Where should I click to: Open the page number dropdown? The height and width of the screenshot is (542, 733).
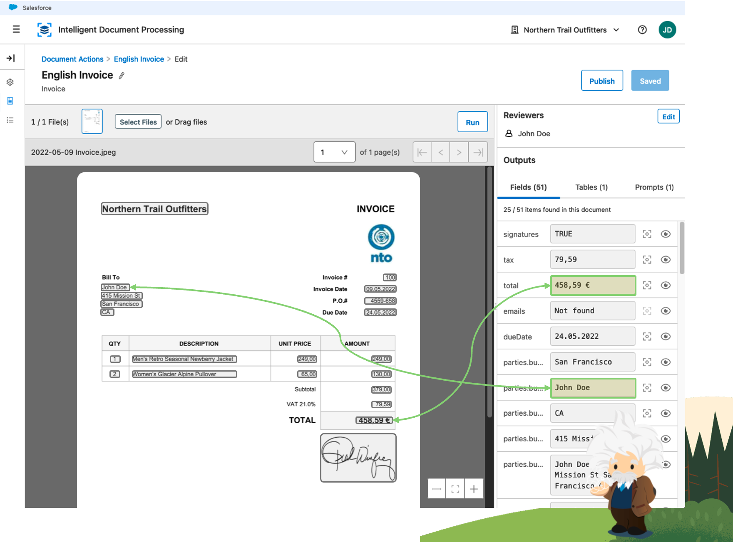334,152
